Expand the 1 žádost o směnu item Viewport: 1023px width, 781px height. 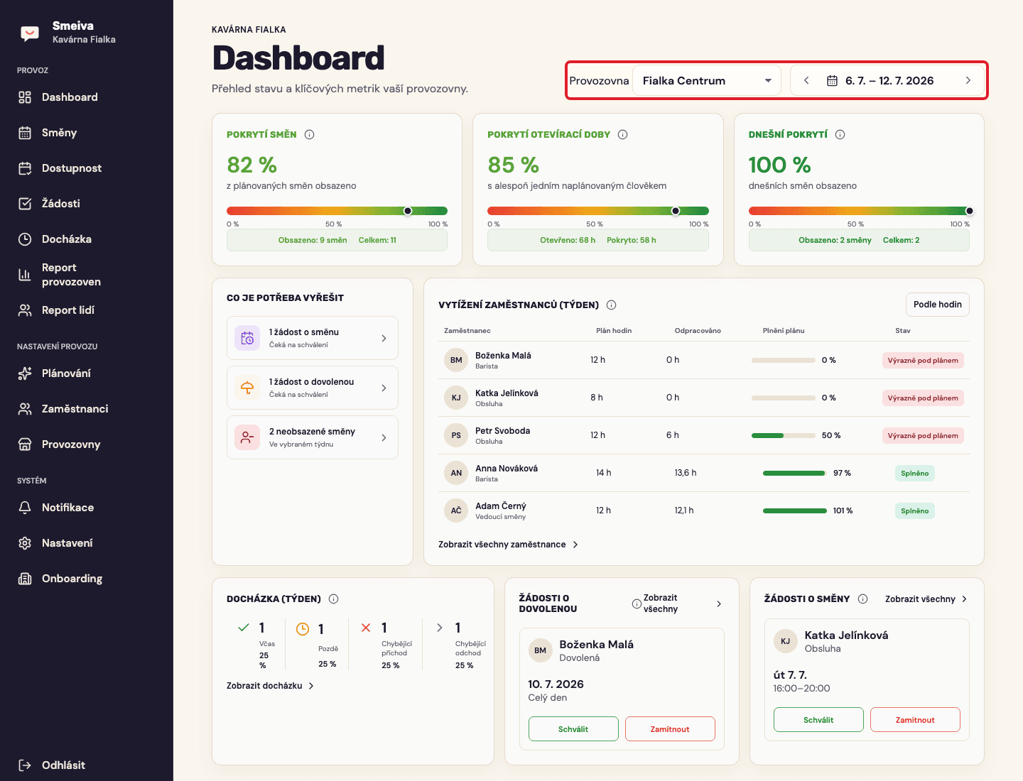pos(313,338)
